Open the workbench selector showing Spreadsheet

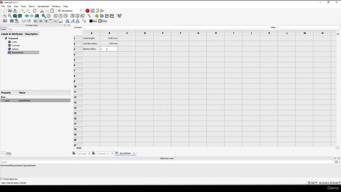pyautogui.click(x=70, y=11)
